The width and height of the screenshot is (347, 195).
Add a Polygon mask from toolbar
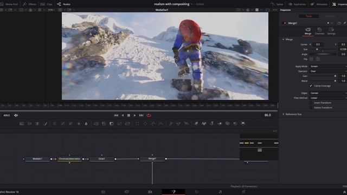click(153, 123)
